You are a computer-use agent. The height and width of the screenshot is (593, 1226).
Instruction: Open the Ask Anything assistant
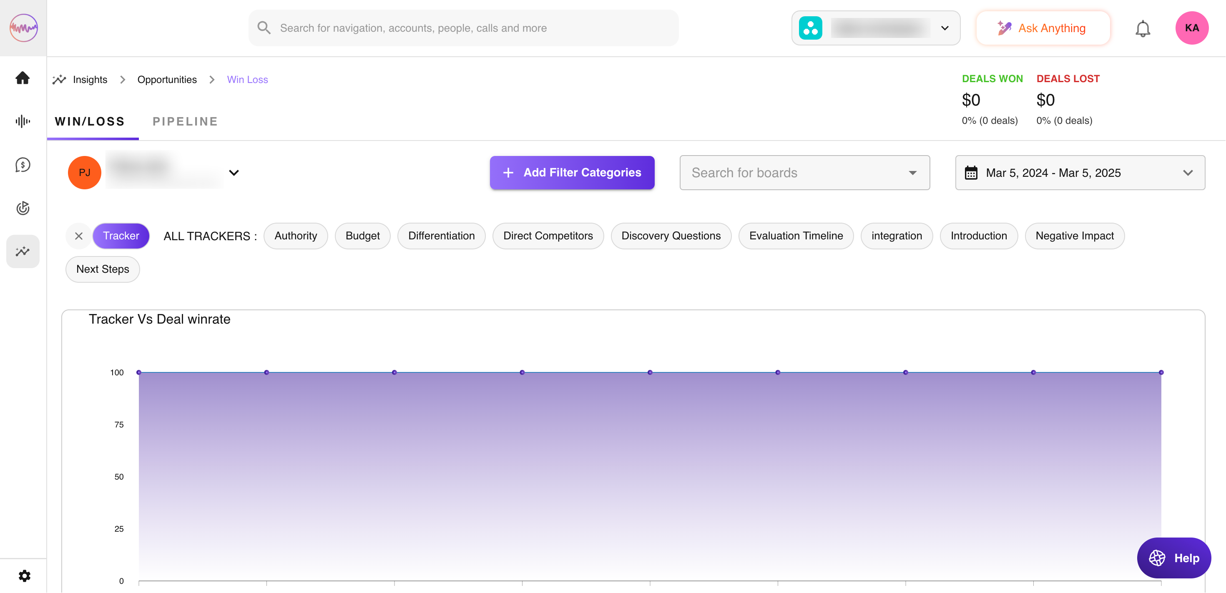1042,28
